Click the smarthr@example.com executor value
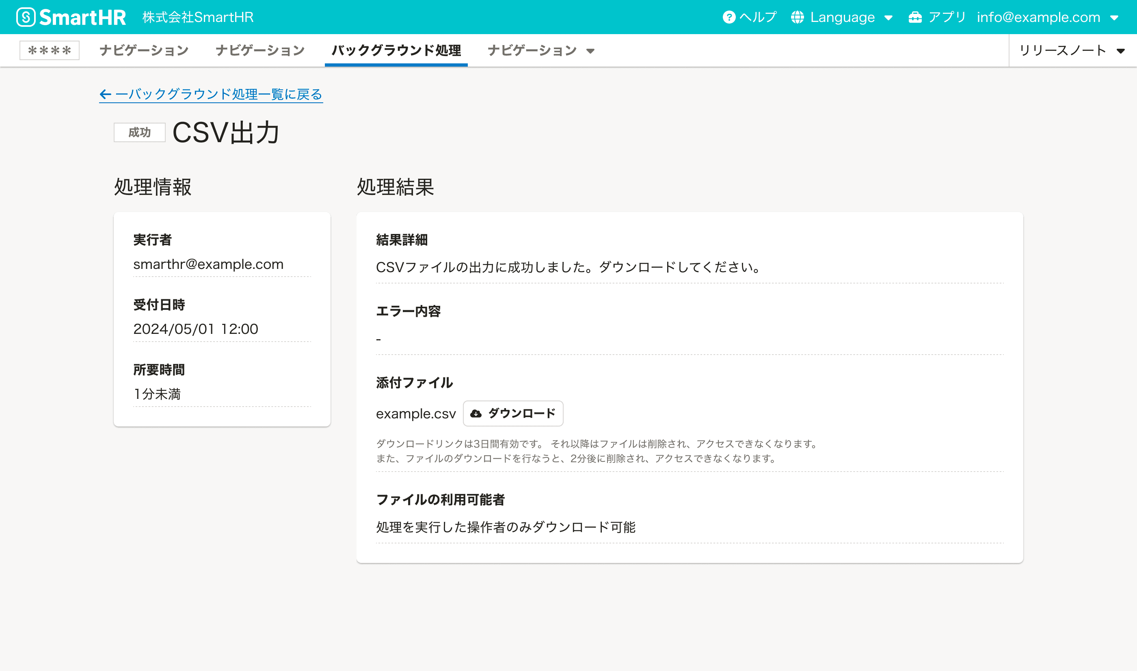The image size is (1137, 671). (x=208, y=264)
